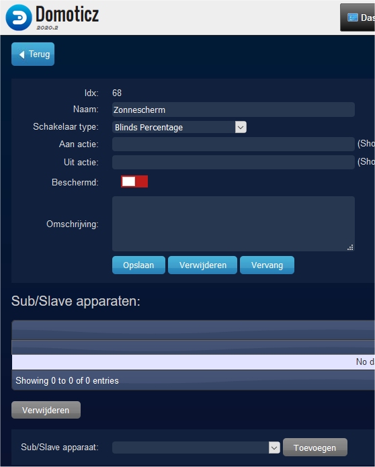Select the Blinds Percentage combo box
375x467 pixels.
[x=179, y=127]
